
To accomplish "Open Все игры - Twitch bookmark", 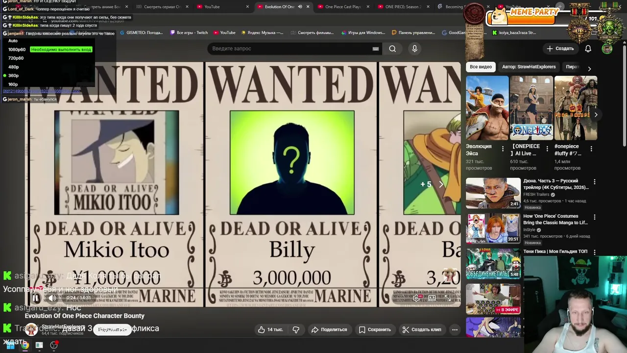I will point(189,33).
